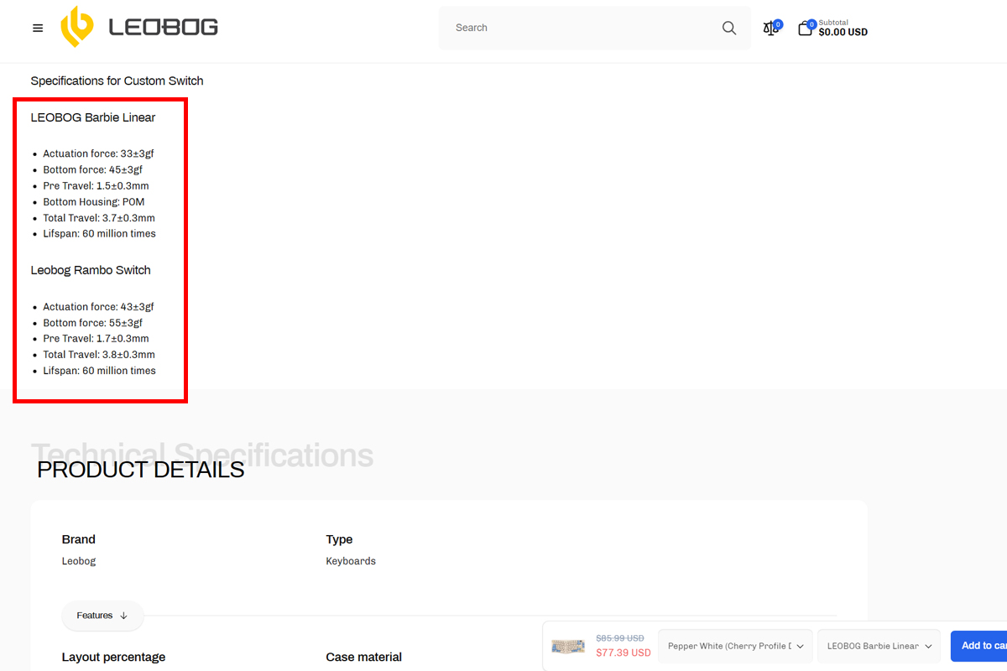Select 'Actuation force: 33±3gf' text

pos(98,153)
